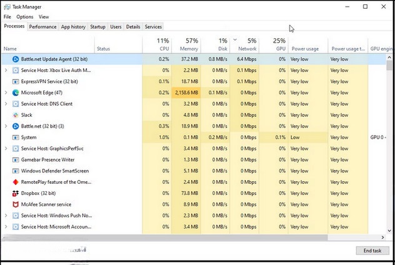Select the McAfee Scanner service row name
The width and height of the screenshot is (395, 265).
pyautogui.click(x=46, y=204)
